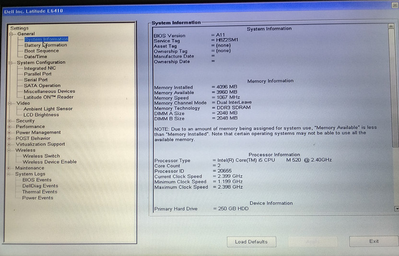Collapse the System Logs tree node

point(9,174)
